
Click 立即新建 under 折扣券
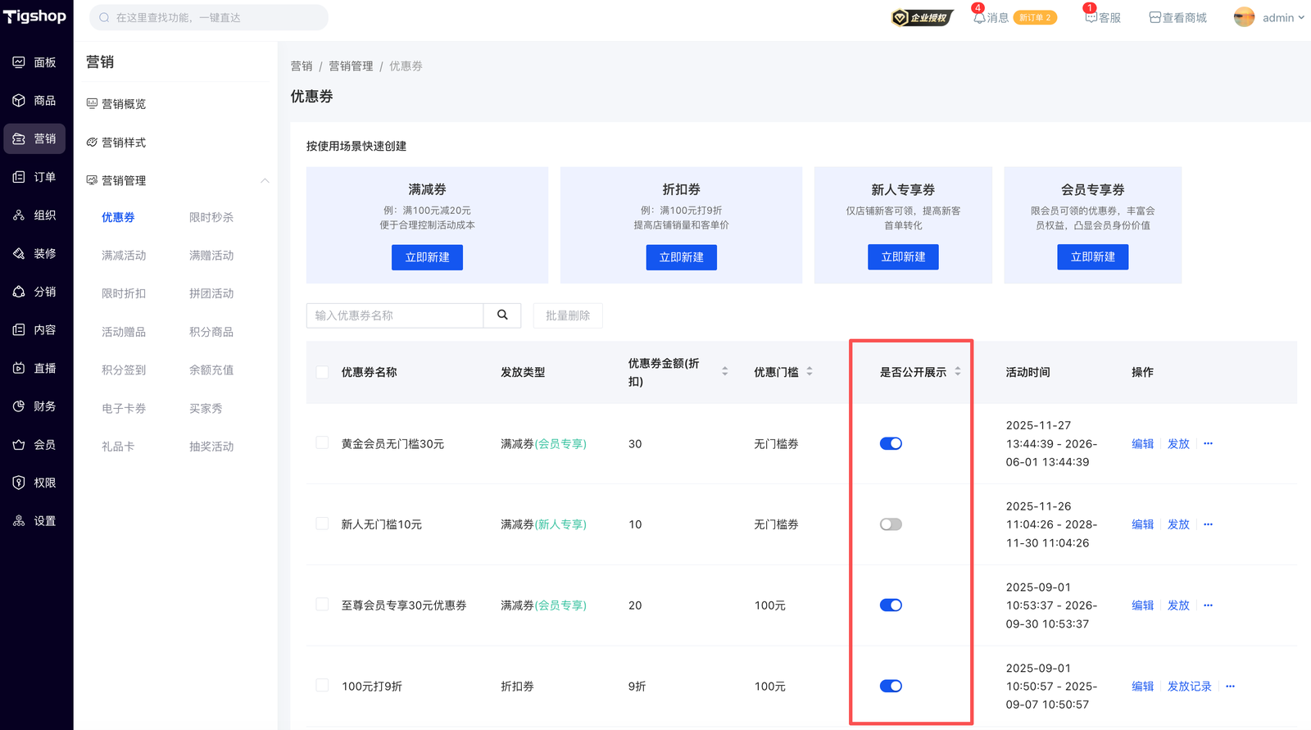tap(681, 257)
